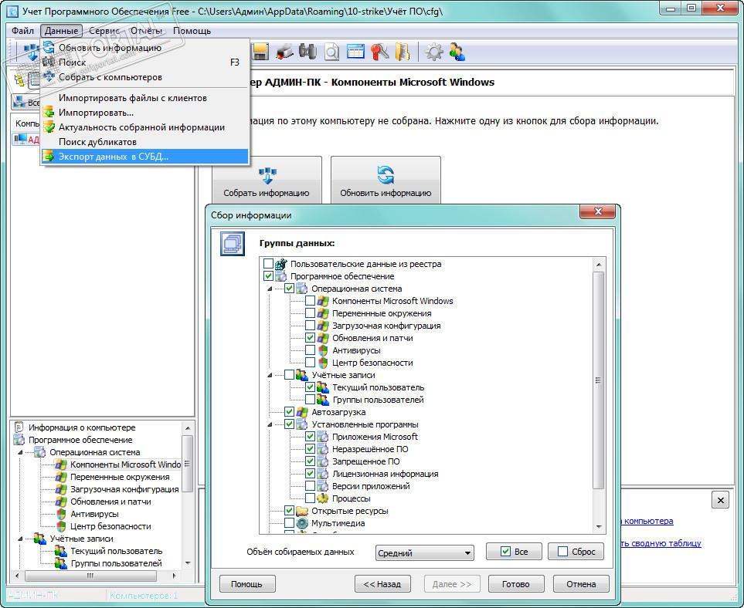Image resolution: width=744 pixels, height=608 pixels.
Task: Click the Информация о компьютере document icon
Action: point(19,427)
